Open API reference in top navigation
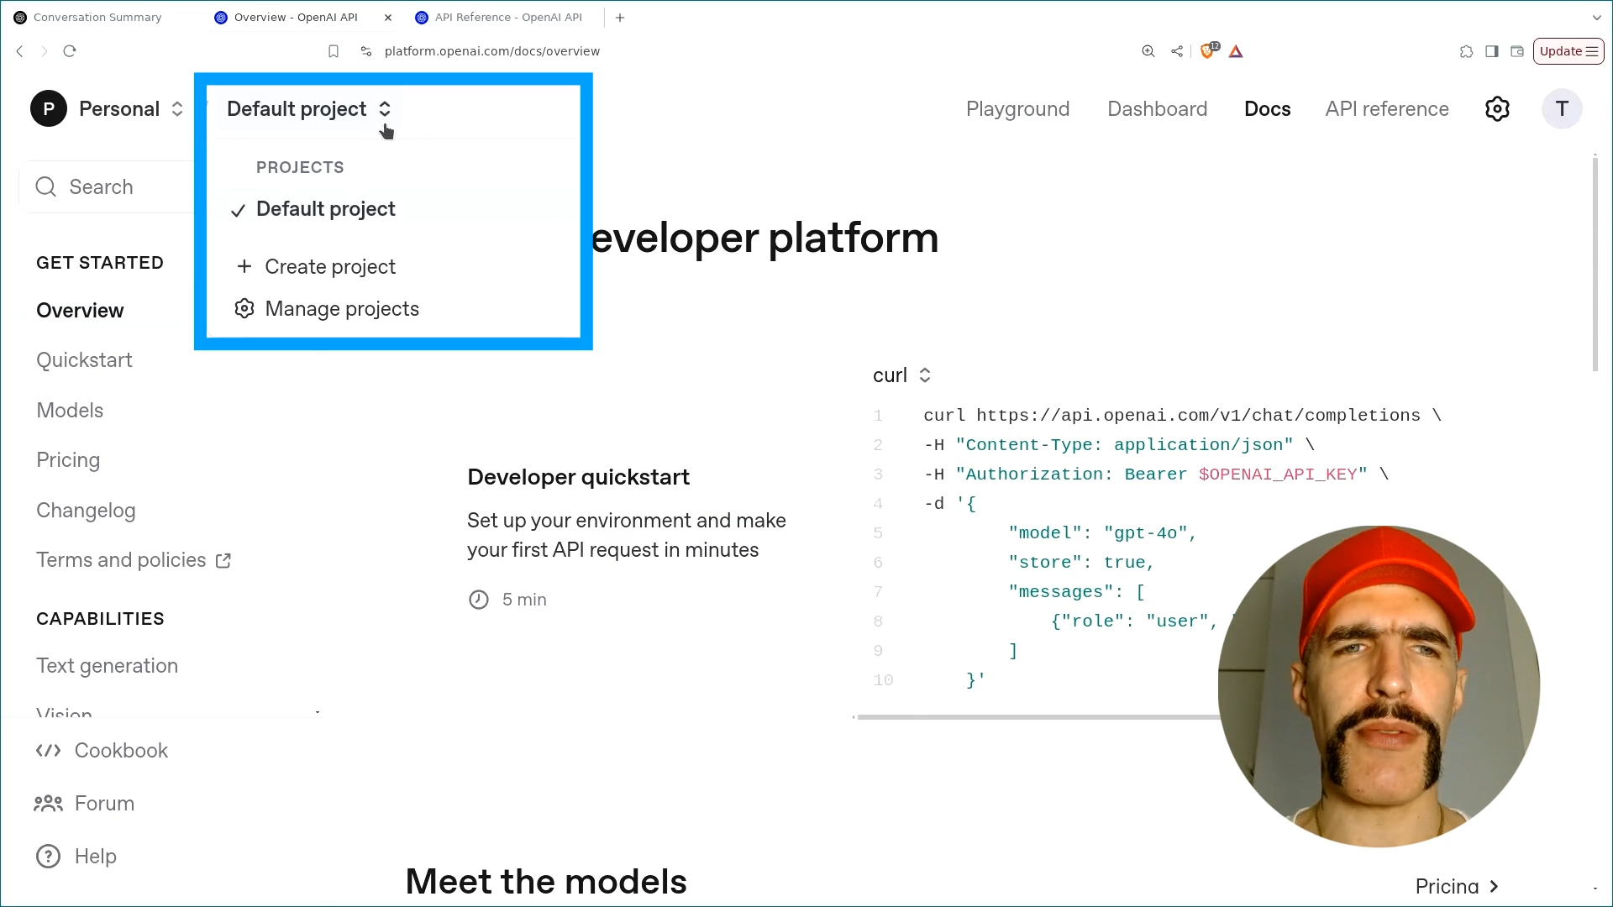This screenshot has height=907, width=1613. tap(1387, 109)
